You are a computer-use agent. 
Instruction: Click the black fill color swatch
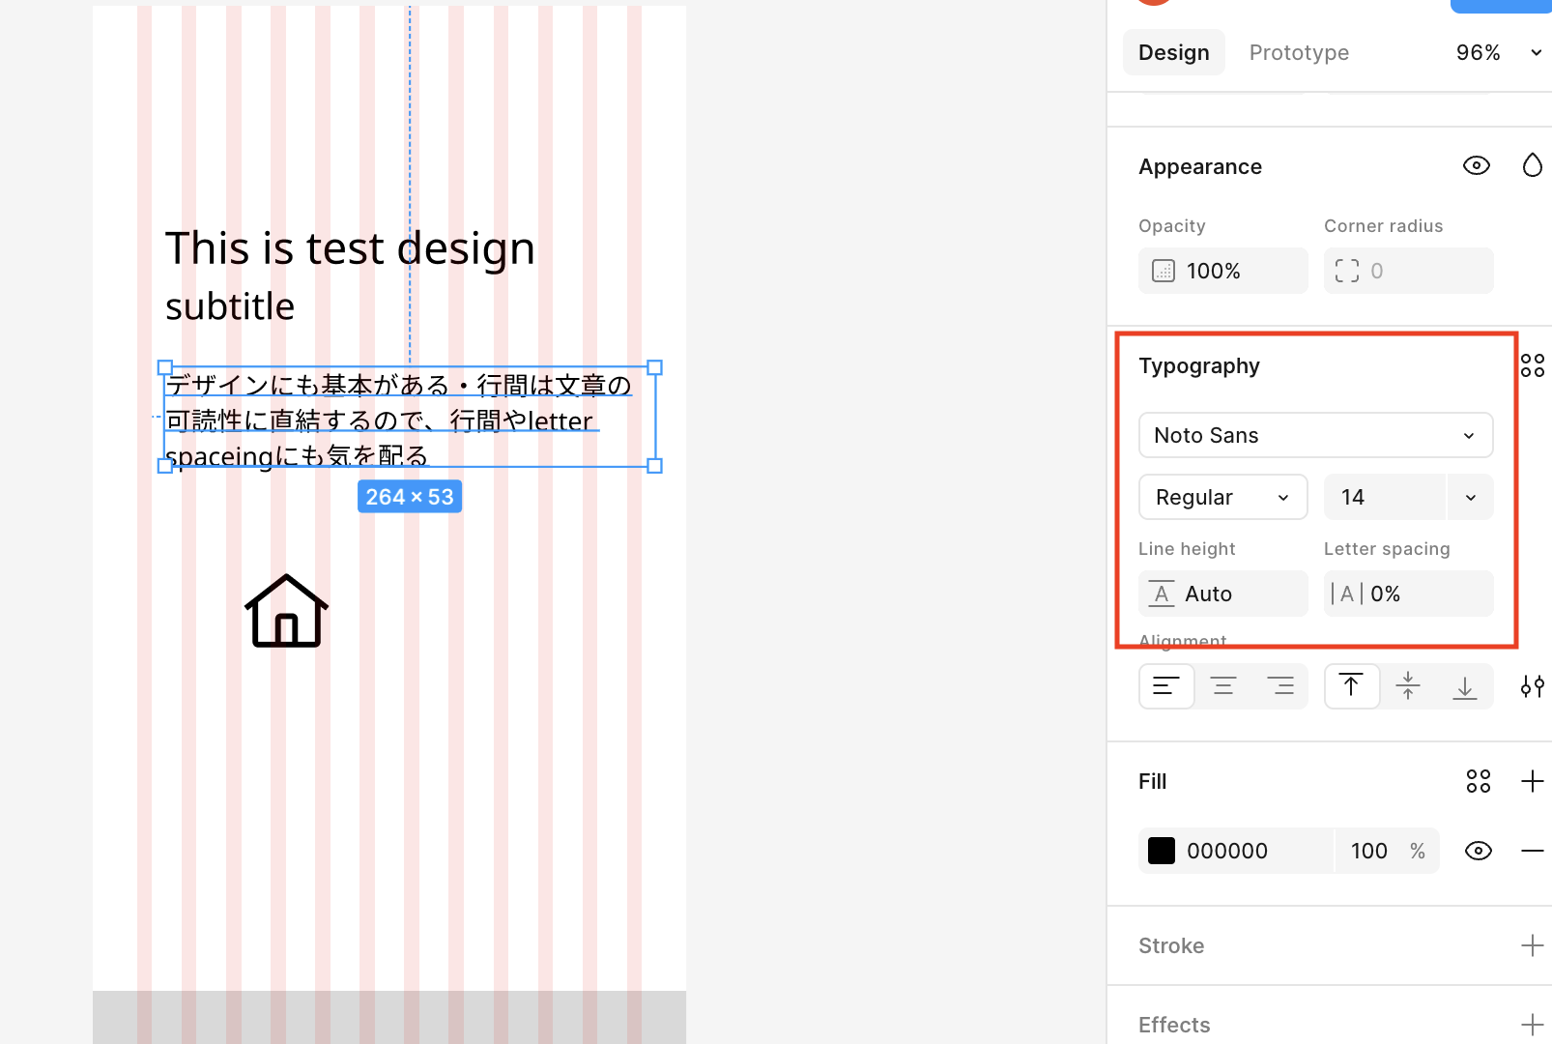click(1162, 851)
